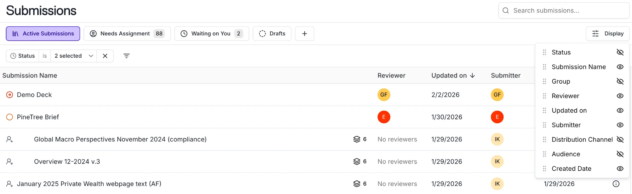Hide the Submission Name column
The height and width of the screenshot is (194, 632).
coord(620,67)
